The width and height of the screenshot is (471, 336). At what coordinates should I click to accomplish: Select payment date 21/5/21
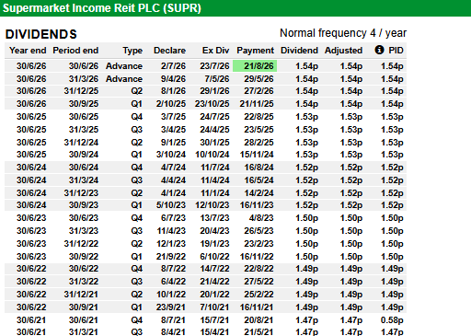[258, 332]
